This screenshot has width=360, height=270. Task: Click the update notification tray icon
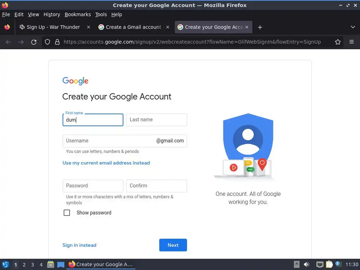[x=338, y=264]
